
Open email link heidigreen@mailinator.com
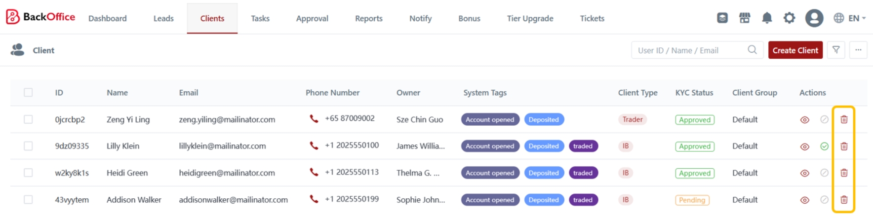[227, 173]
